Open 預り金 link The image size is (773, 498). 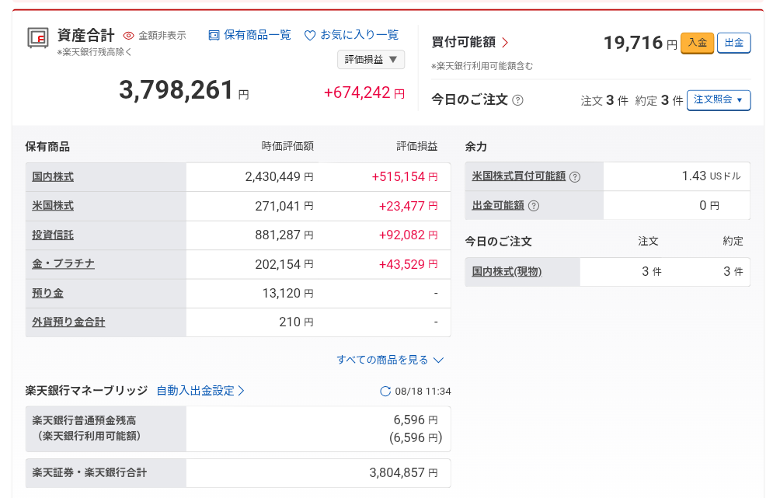[48, 293]
